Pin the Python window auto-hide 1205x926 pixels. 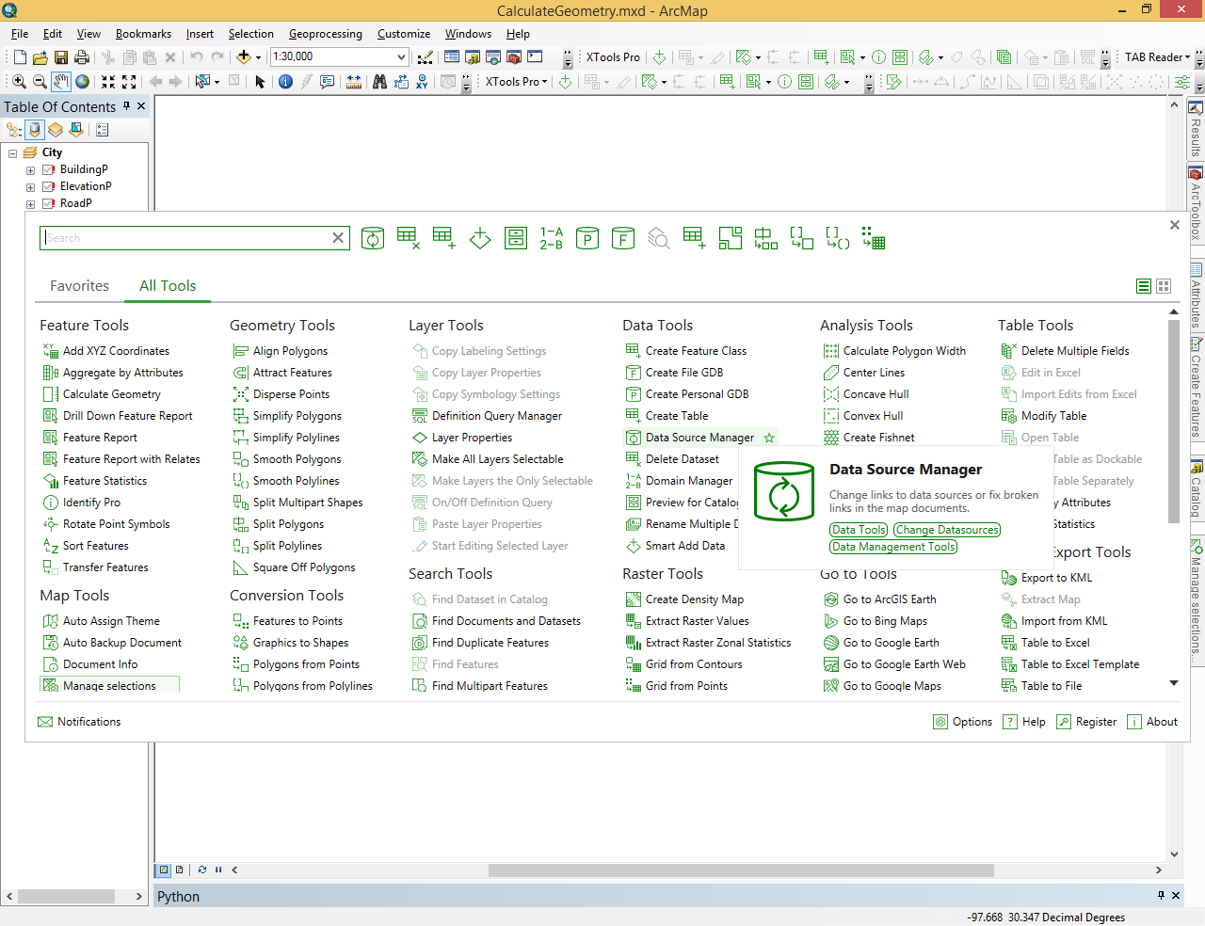(1161, 896)
